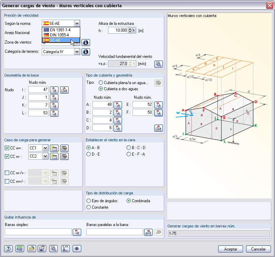Image resolution: width=275 pixels, height=257 pixels.
Task: Open wind velocity map lookup icon
Action: (158, 64)
